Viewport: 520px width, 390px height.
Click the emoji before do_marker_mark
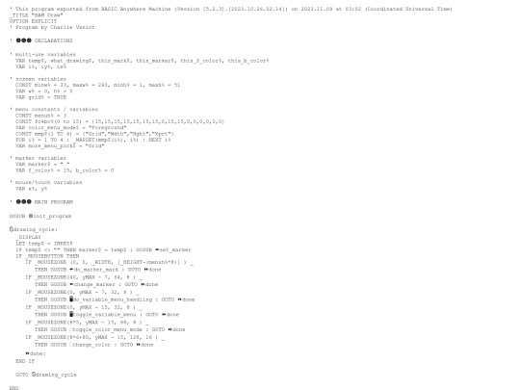point(71,270)
